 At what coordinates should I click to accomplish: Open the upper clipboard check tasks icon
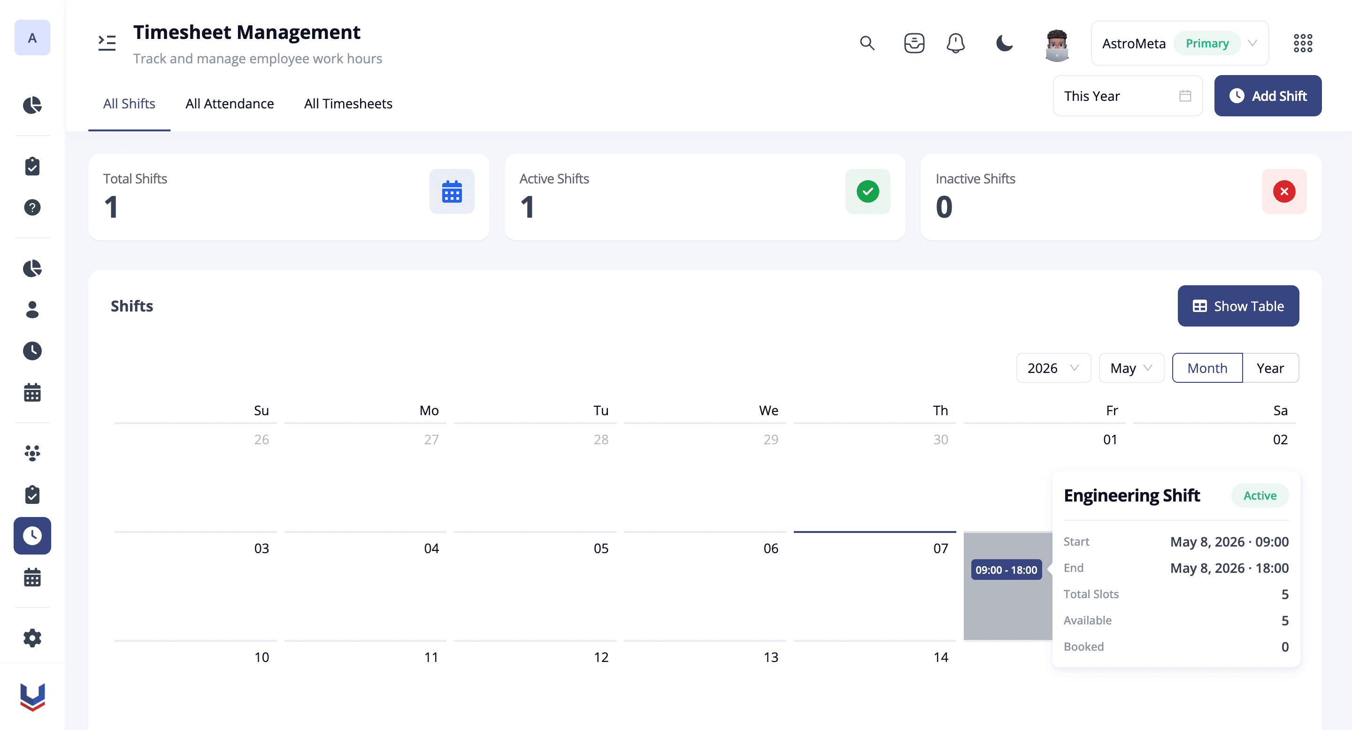(x=32, y=166)
